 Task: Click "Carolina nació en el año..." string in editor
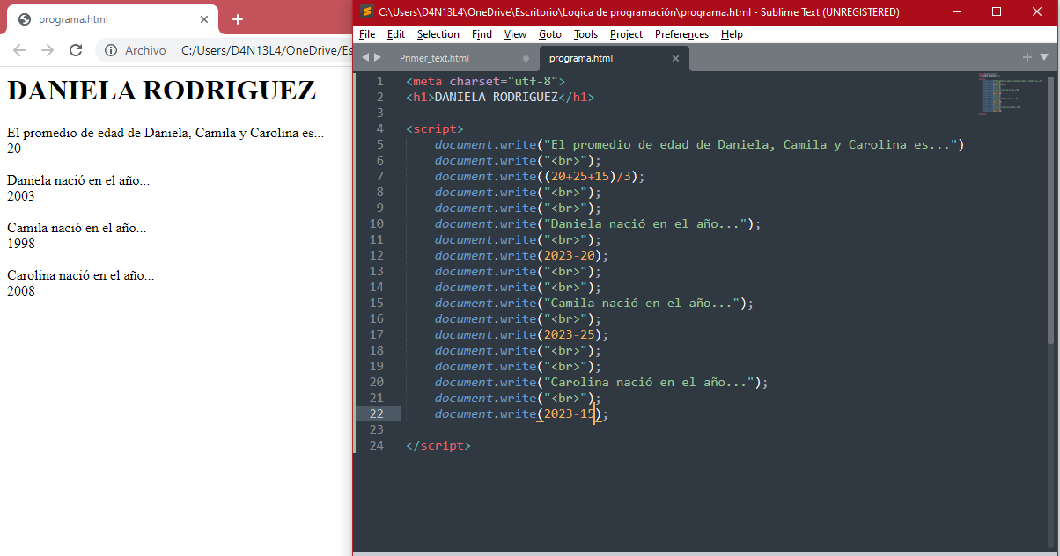coord(650,382)
